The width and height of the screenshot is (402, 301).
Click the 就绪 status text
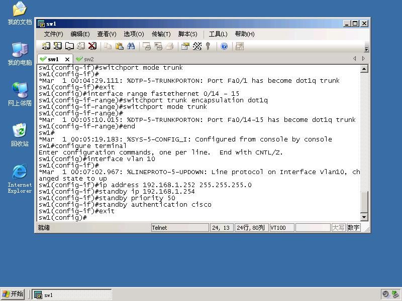coord(44,228)
